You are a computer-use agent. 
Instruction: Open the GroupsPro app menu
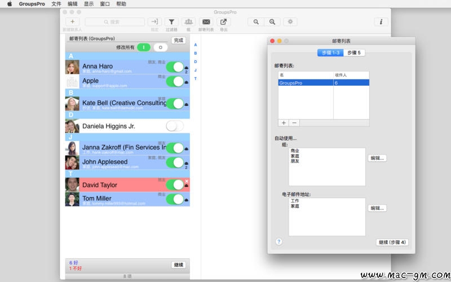point(32,4)
